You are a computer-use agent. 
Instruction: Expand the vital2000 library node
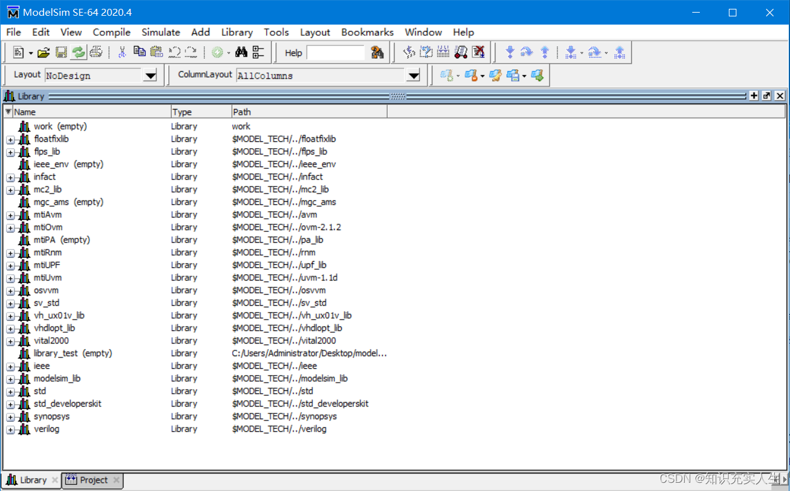[10, 341]
